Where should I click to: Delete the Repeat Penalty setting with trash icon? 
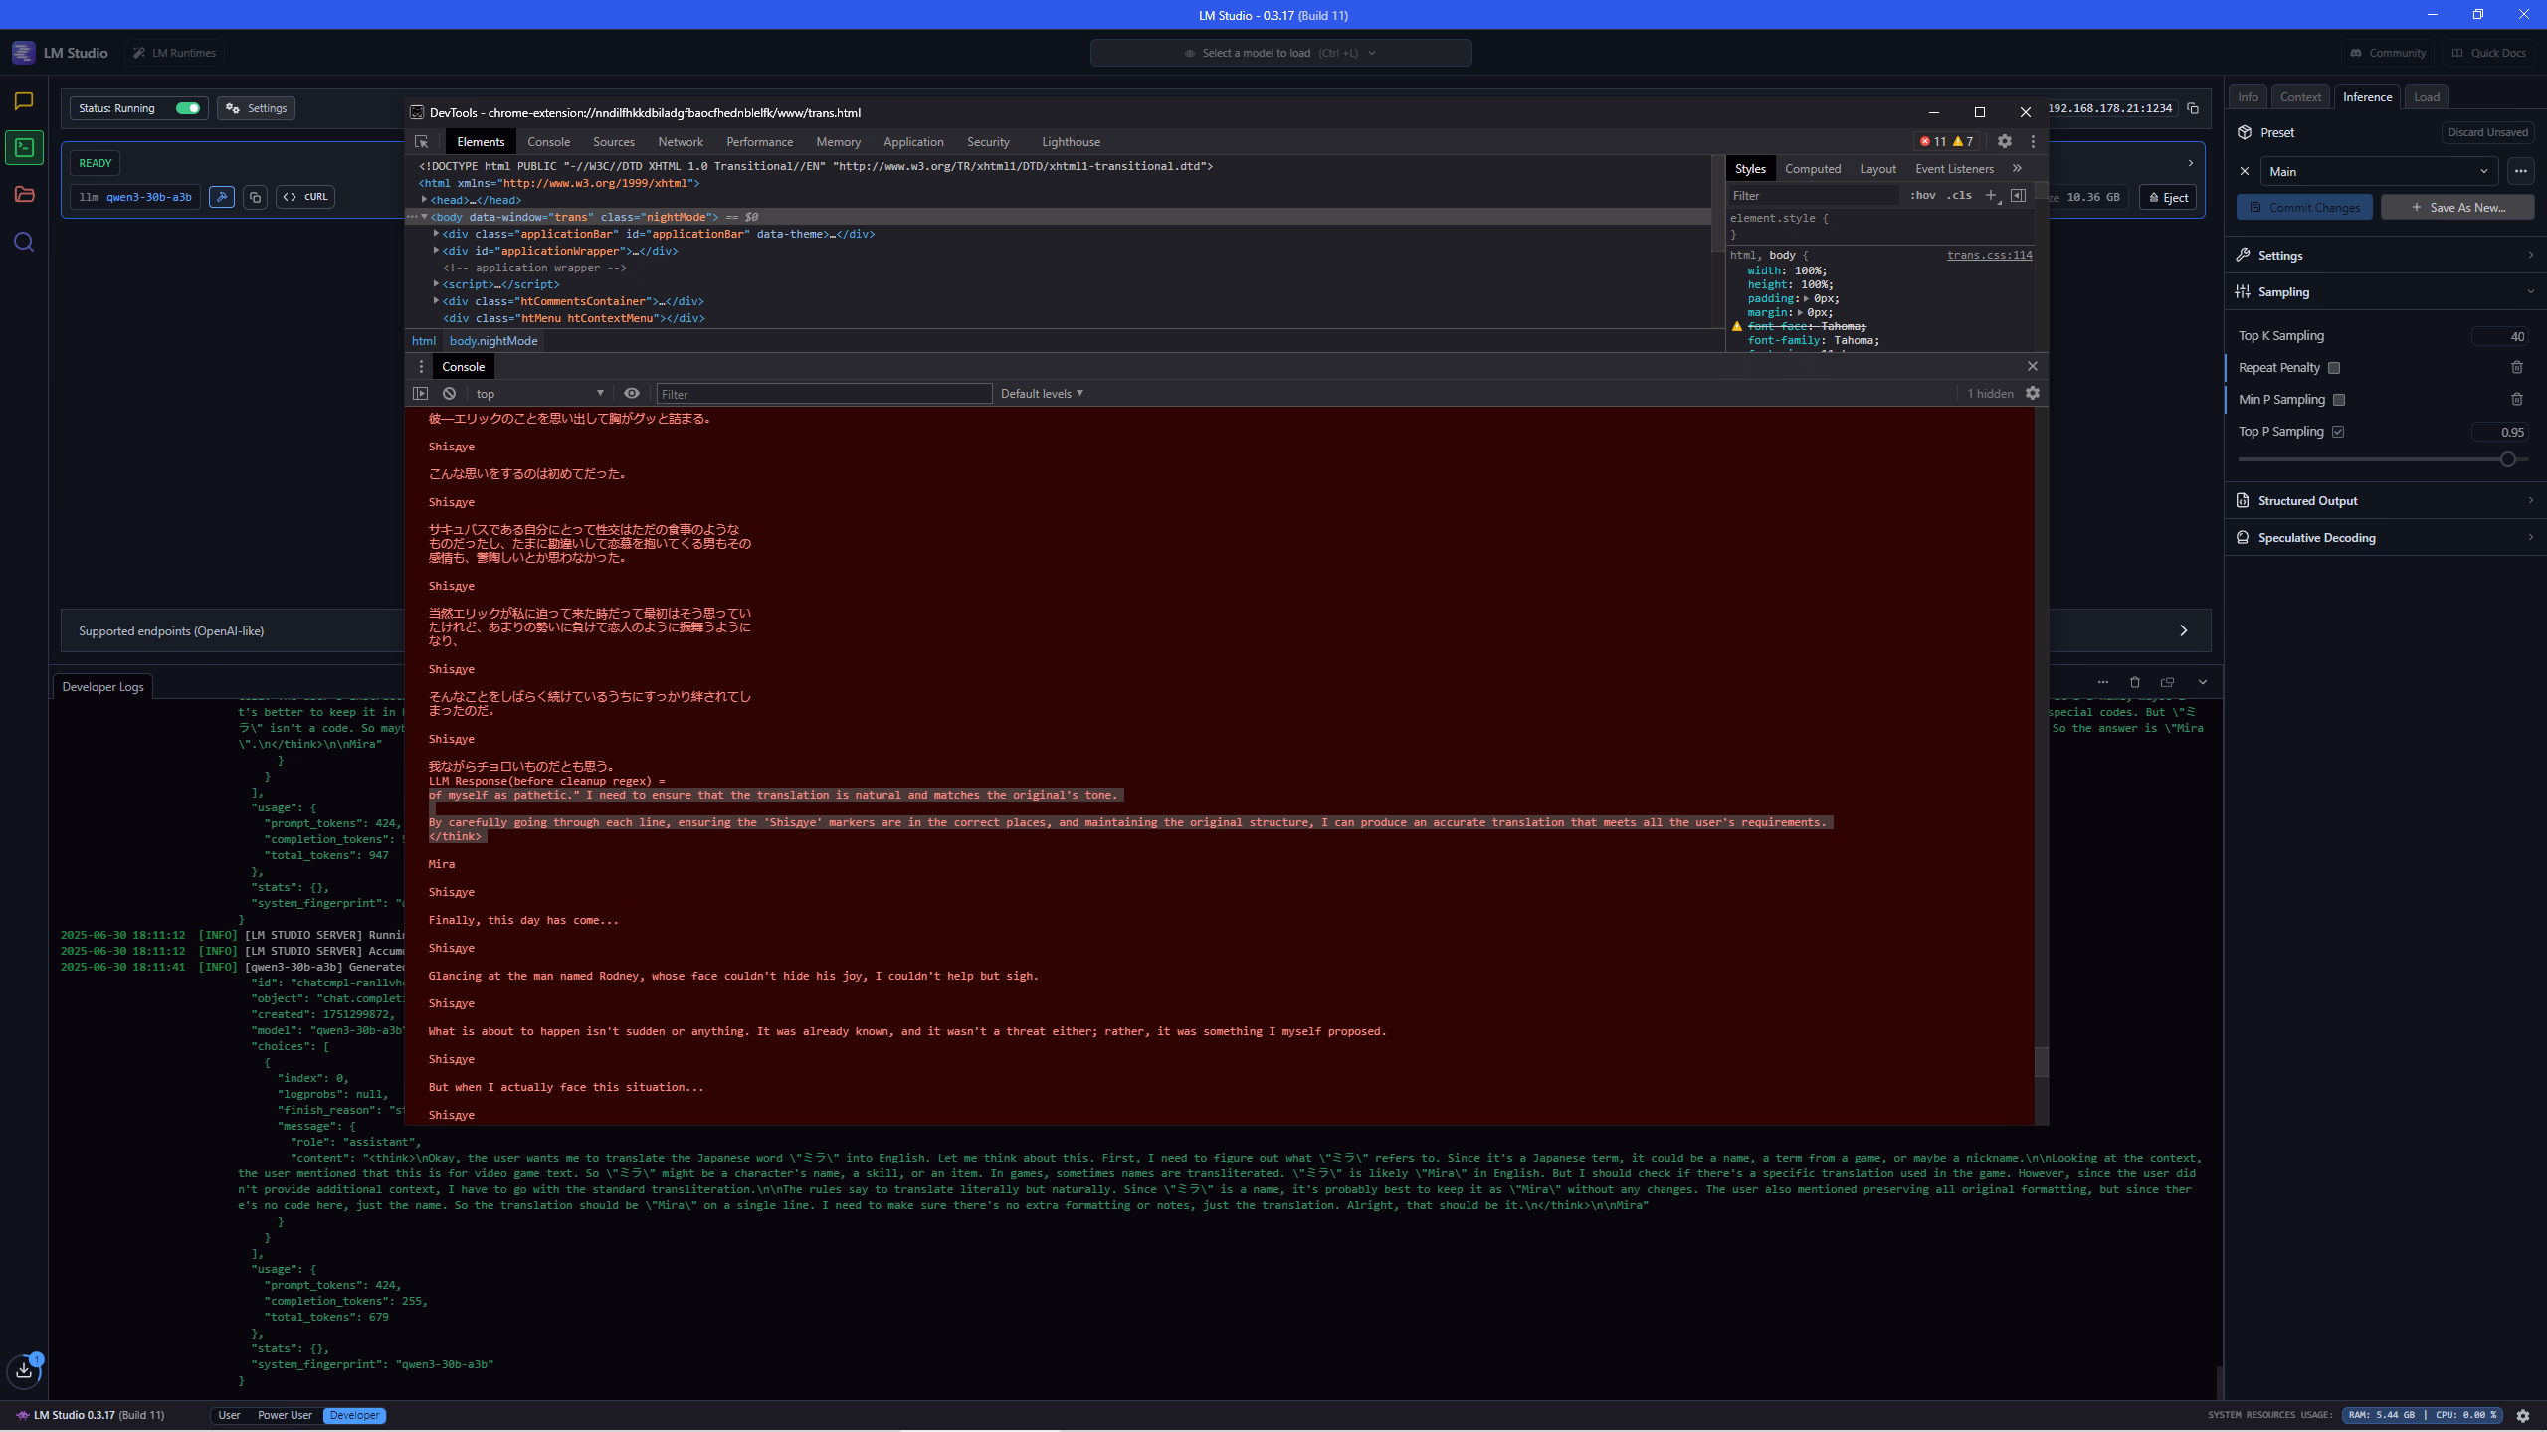(2517, 367)
